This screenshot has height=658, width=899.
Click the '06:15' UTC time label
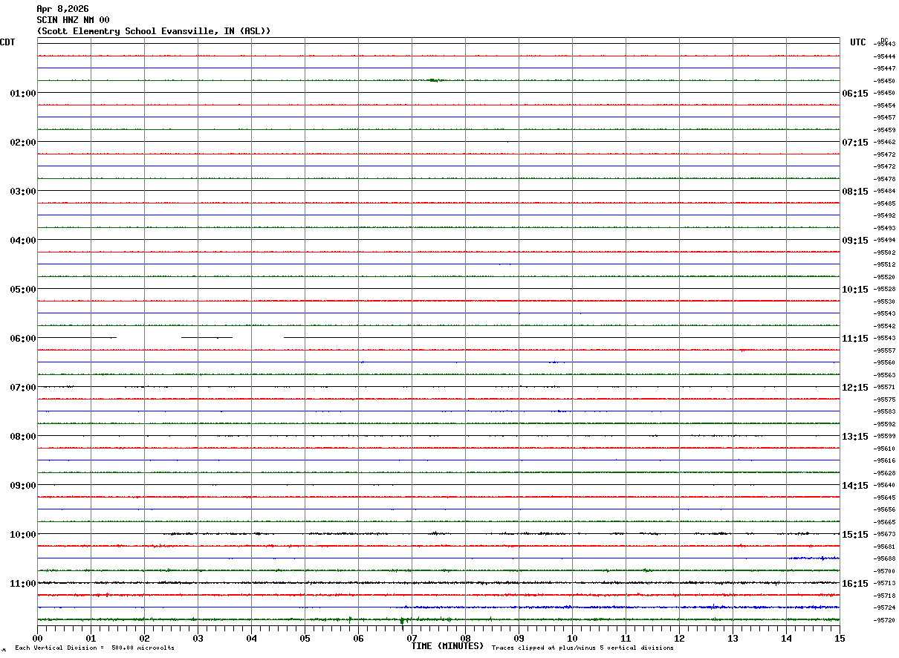pyautogui.click(x=855, y=94)
